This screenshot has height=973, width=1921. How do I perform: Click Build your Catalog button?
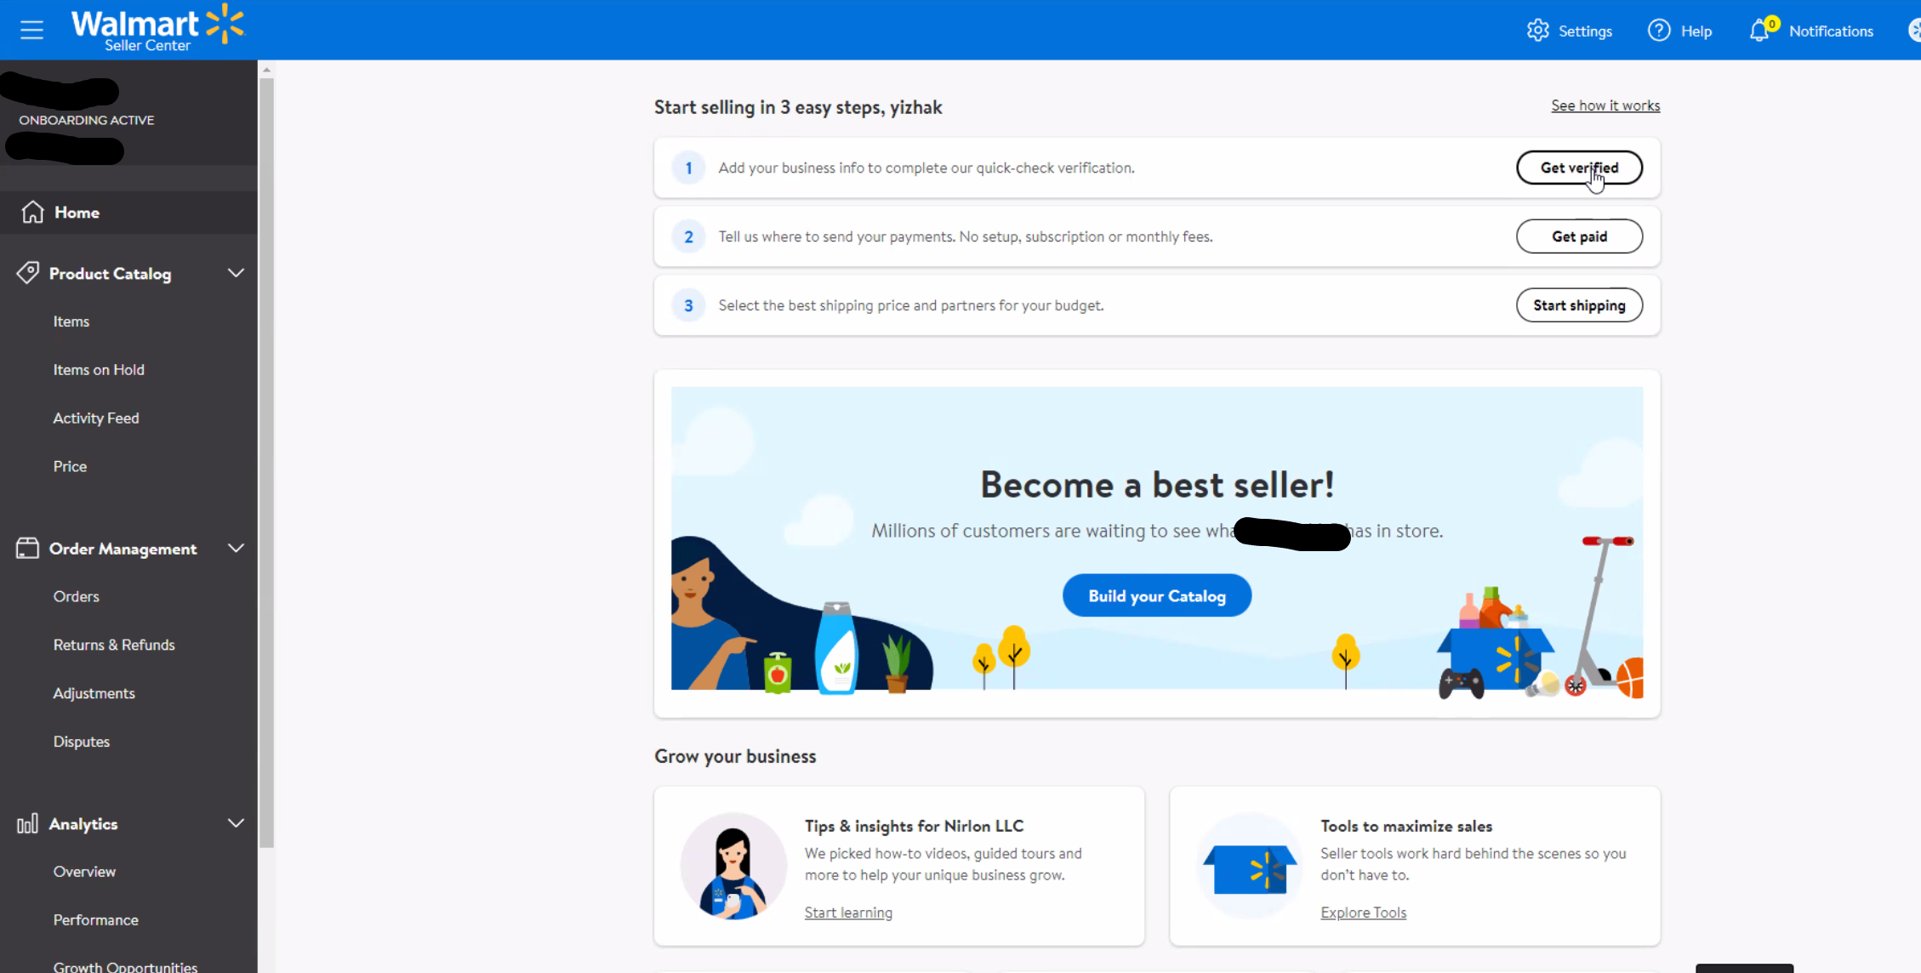(x=1156, y=595)
